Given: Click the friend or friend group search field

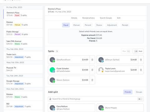Looking at the screenshot, I should pos(96,99).
